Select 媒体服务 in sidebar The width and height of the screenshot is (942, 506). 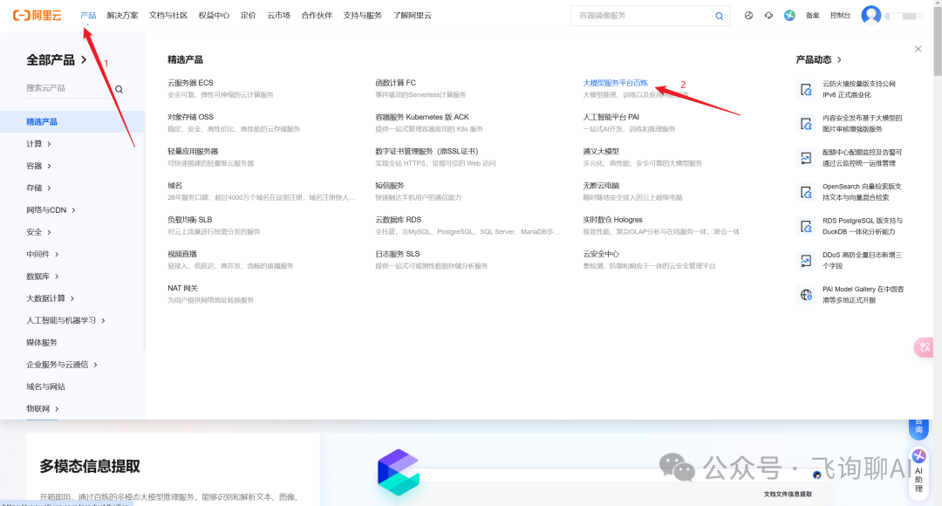pos(42,343)
